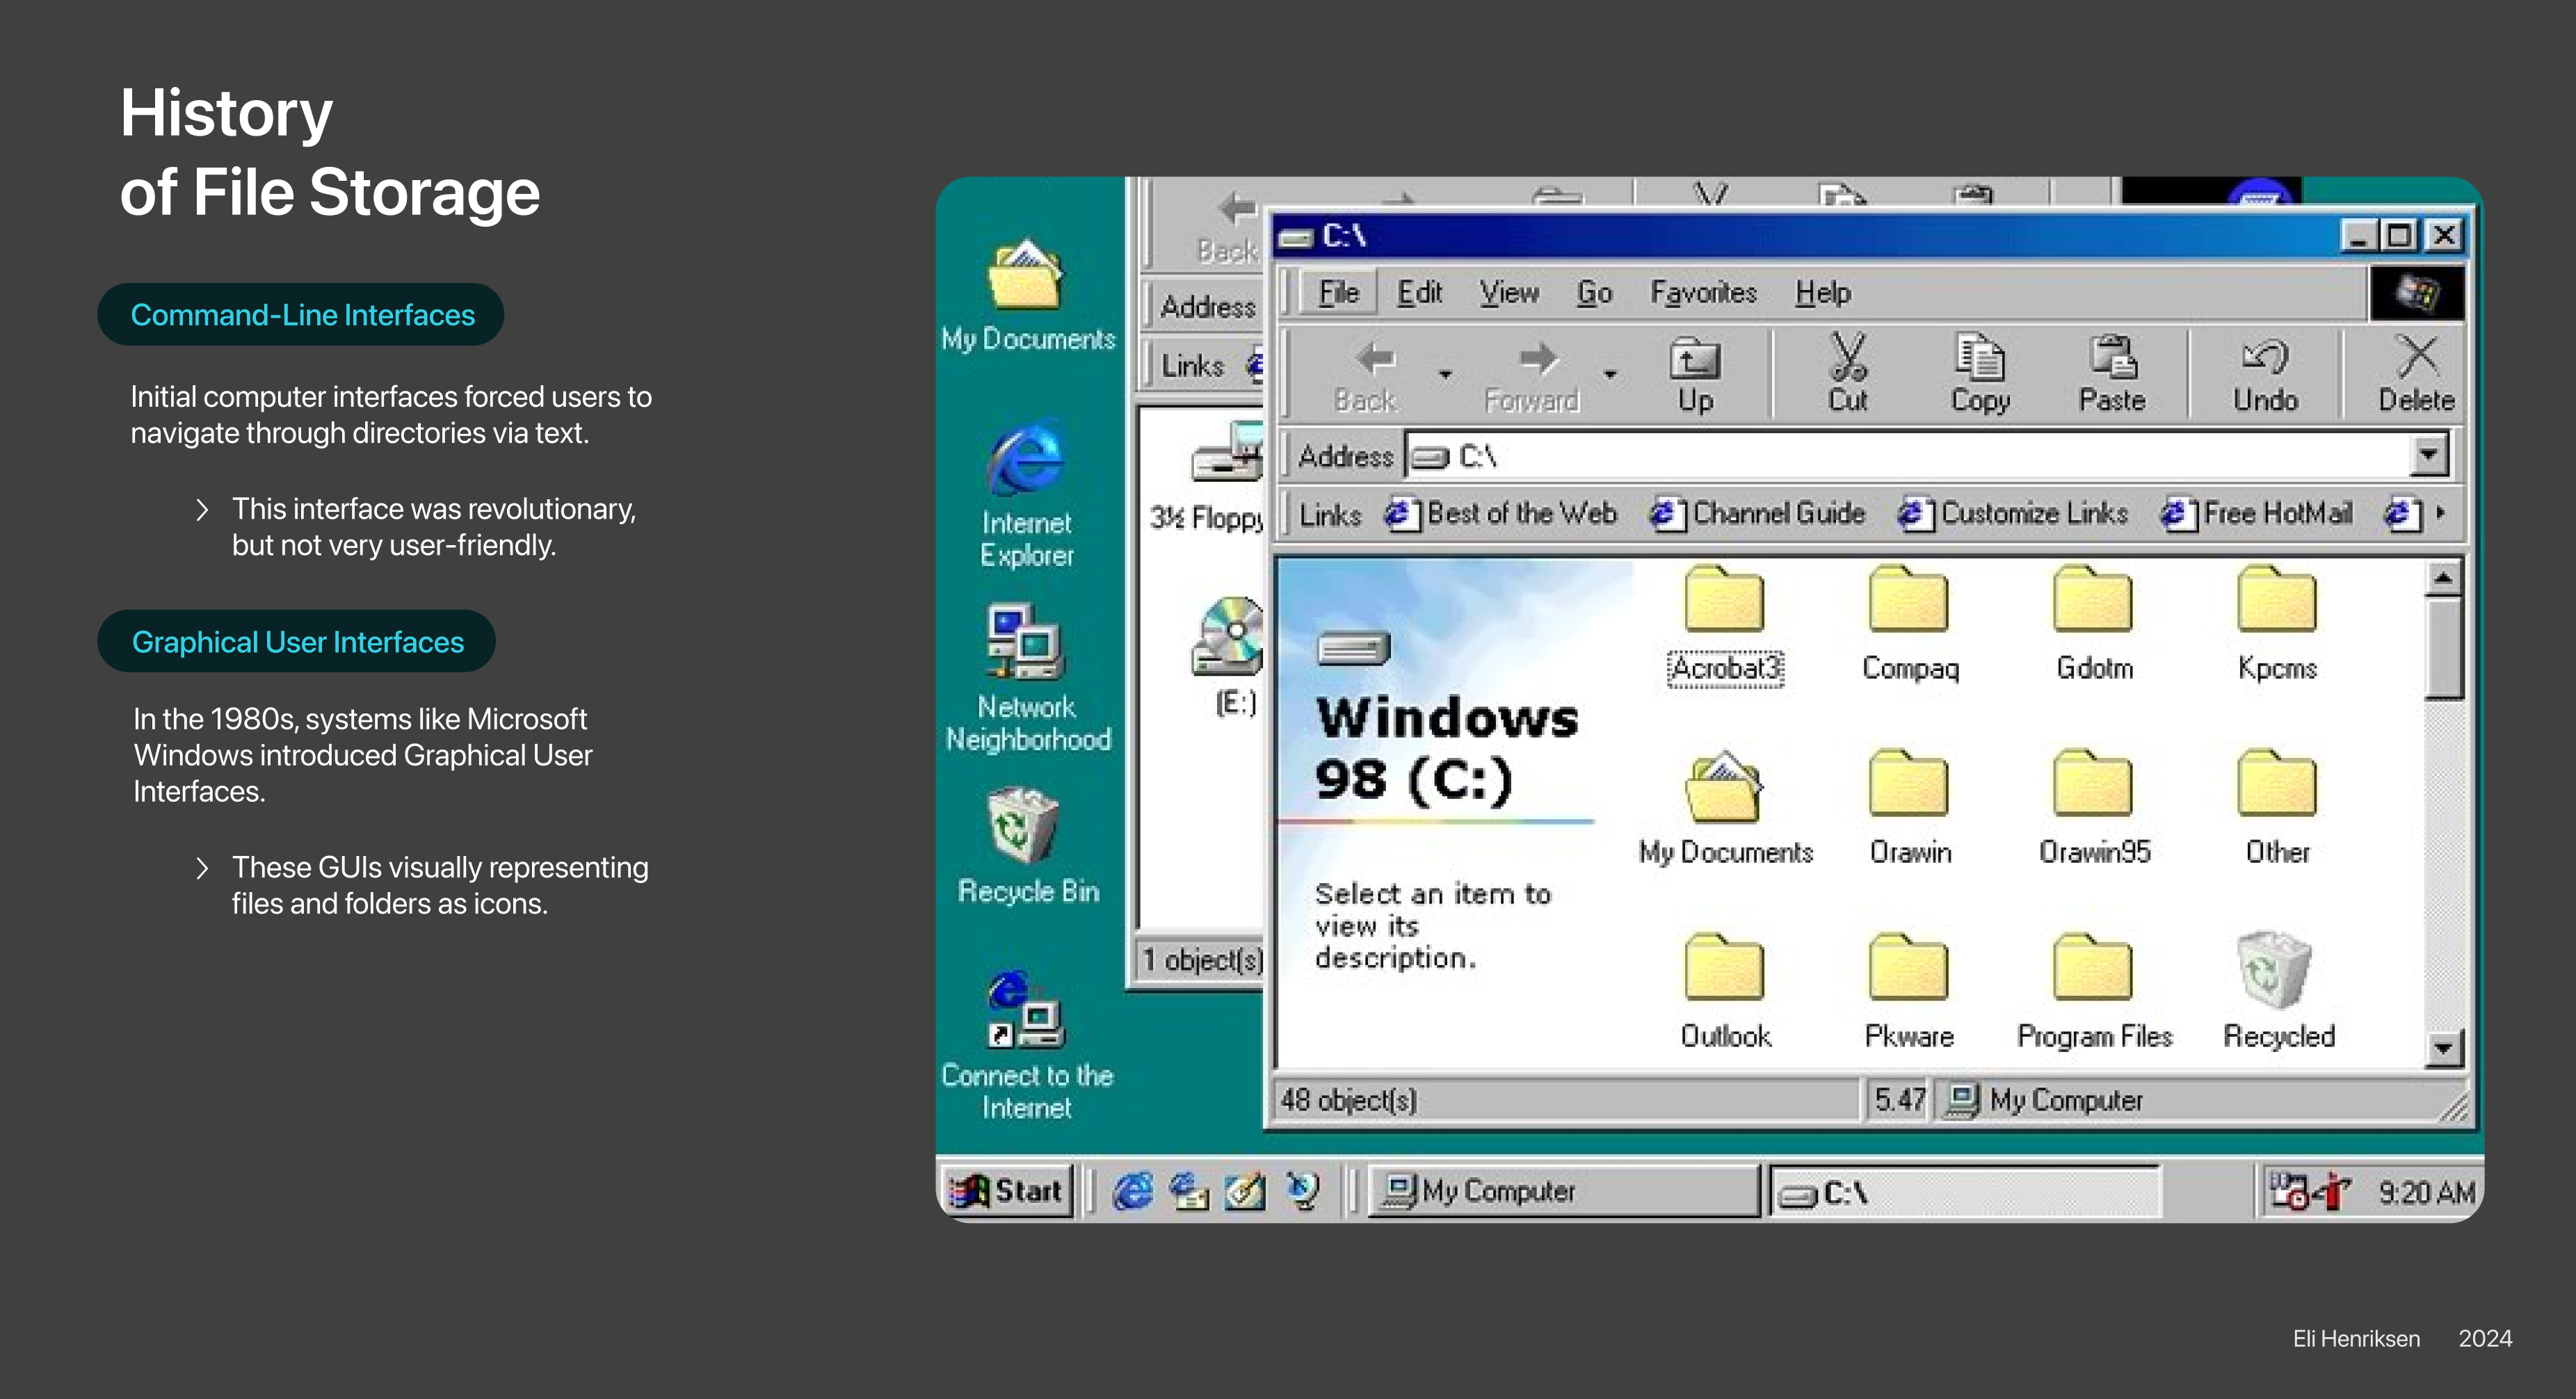Open the Edit menu
The height and width of the screenshot is (1399, 2576).
click(x=1419, y=293)
